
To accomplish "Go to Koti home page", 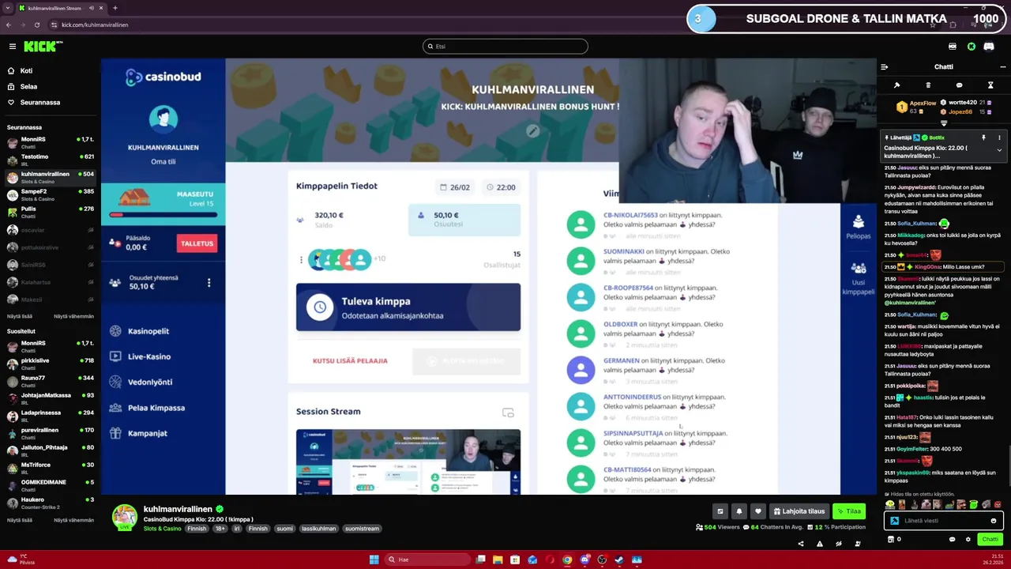I will 26,70.
